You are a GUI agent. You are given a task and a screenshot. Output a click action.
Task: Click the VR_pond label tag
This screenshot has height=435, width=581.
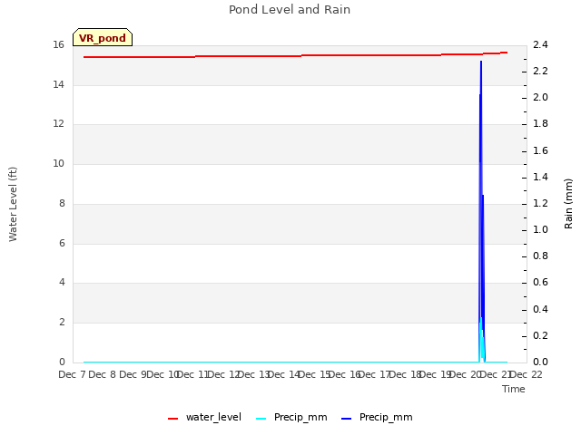(x=103, y=37)
